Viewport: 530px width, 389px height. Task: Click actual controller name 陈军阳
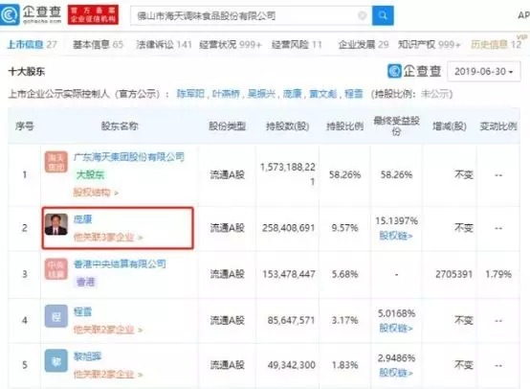[x=190, y=94]
